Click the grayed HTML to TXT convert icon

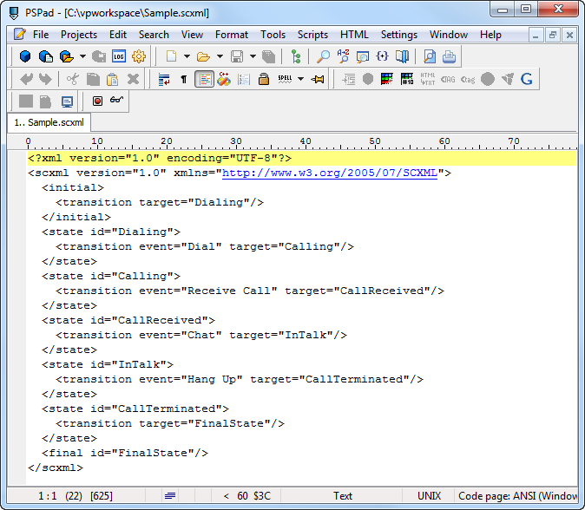(x=428, y=79)
